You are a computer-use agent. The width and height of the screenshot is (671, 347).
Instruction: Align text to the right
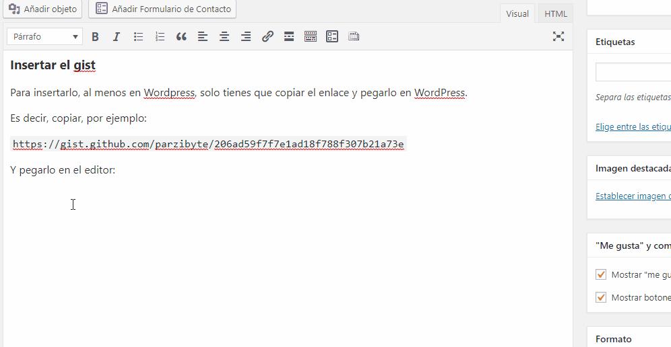coord(246,37)
